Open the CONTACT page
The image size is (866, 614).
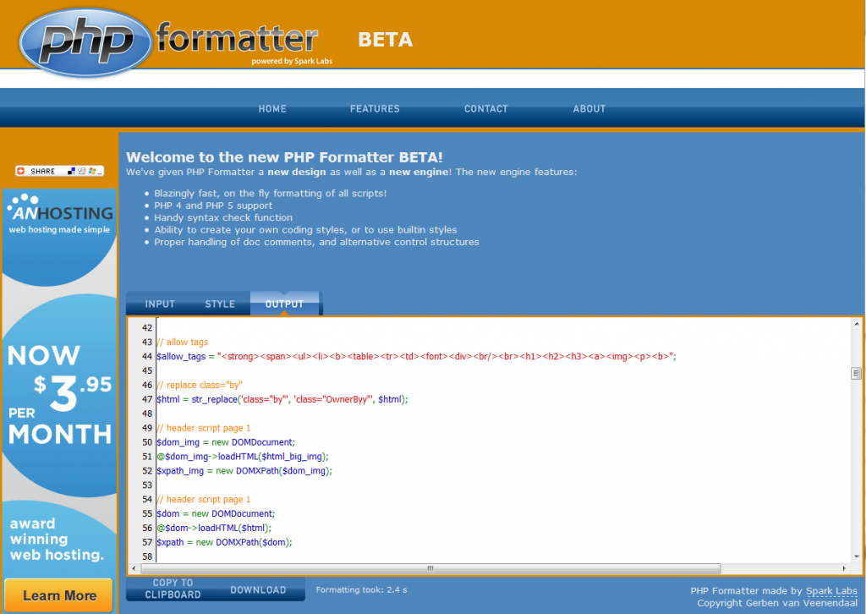pos(485,108)
